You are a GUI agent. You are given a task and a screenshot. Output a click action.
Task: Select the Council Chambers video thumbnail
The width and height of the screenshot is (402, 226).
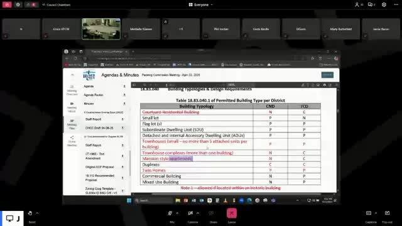pos(101,29)
